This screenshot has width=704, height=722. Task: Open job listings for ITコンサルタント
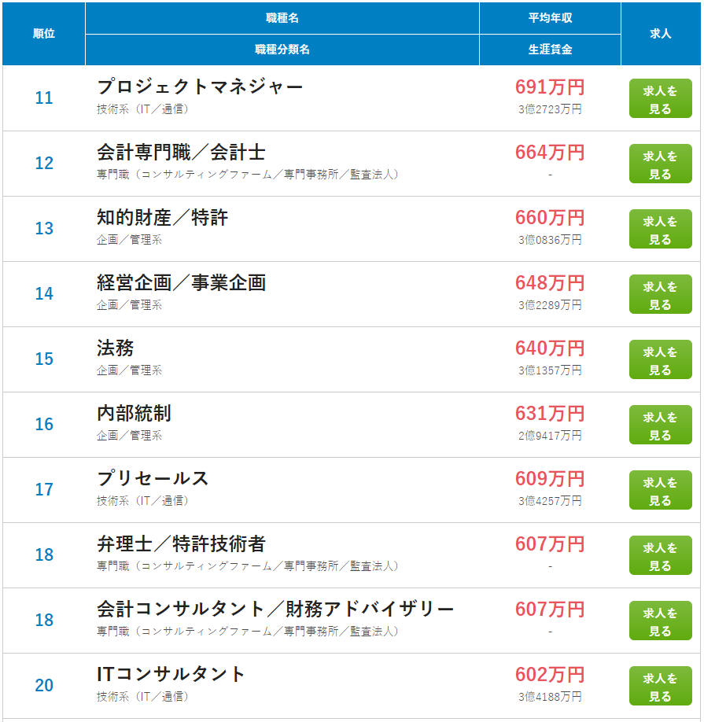tap(660, 687)
